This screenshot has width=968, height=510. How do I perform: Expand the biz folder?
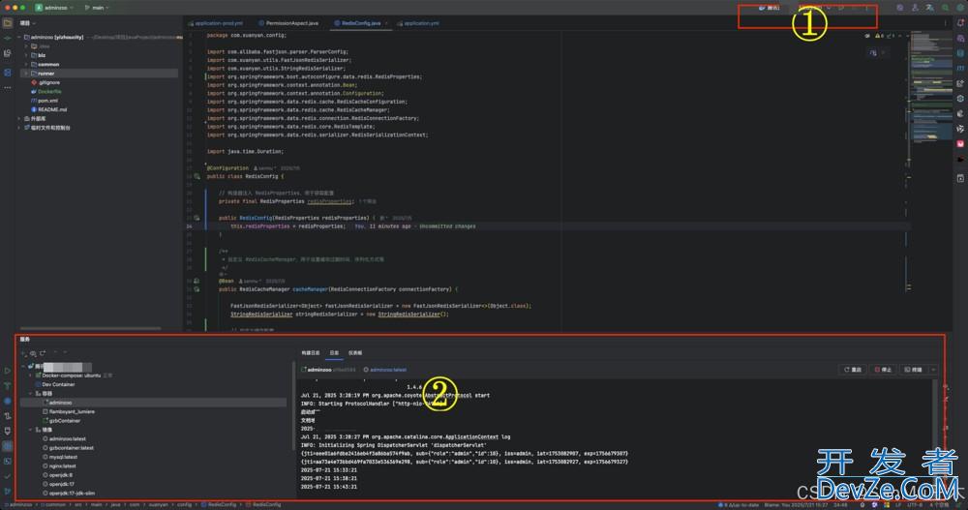(26, 55)
